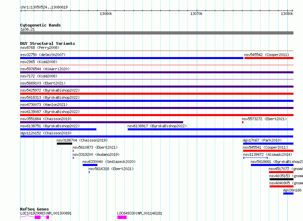Click the blue nsv5418313 bar
Image resolution: width=303 pixels, height=221 pixels.
pyautogui.click(x=157, y=101)
